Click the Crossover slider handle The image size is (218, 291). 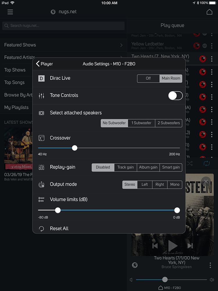coord(75,148)
